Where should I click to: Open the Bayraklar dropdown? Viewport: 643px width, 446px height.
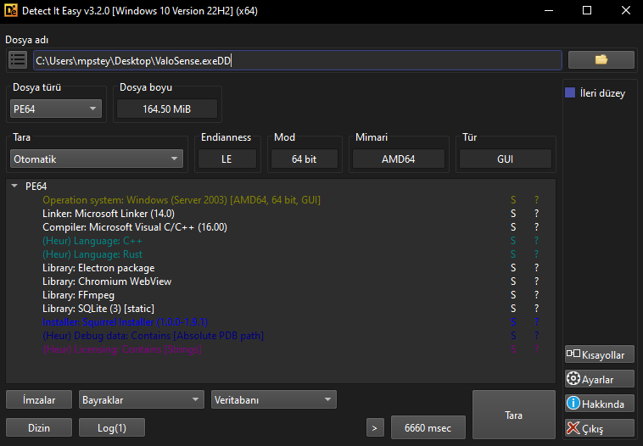[x=142, y=399]
